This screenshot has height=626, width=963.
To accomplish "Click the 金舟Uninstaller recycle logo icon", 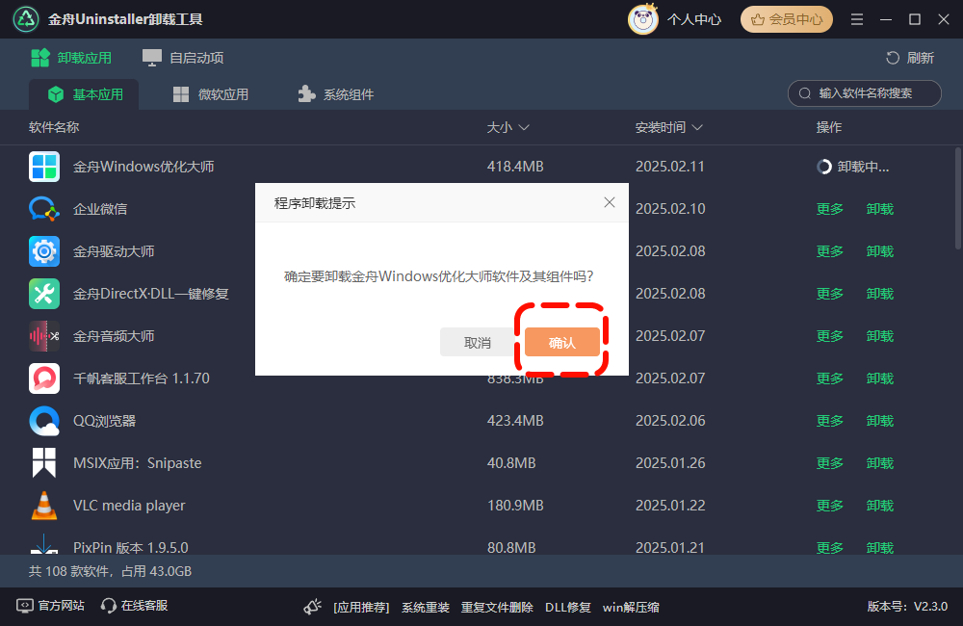I will [x=26, y=19].
